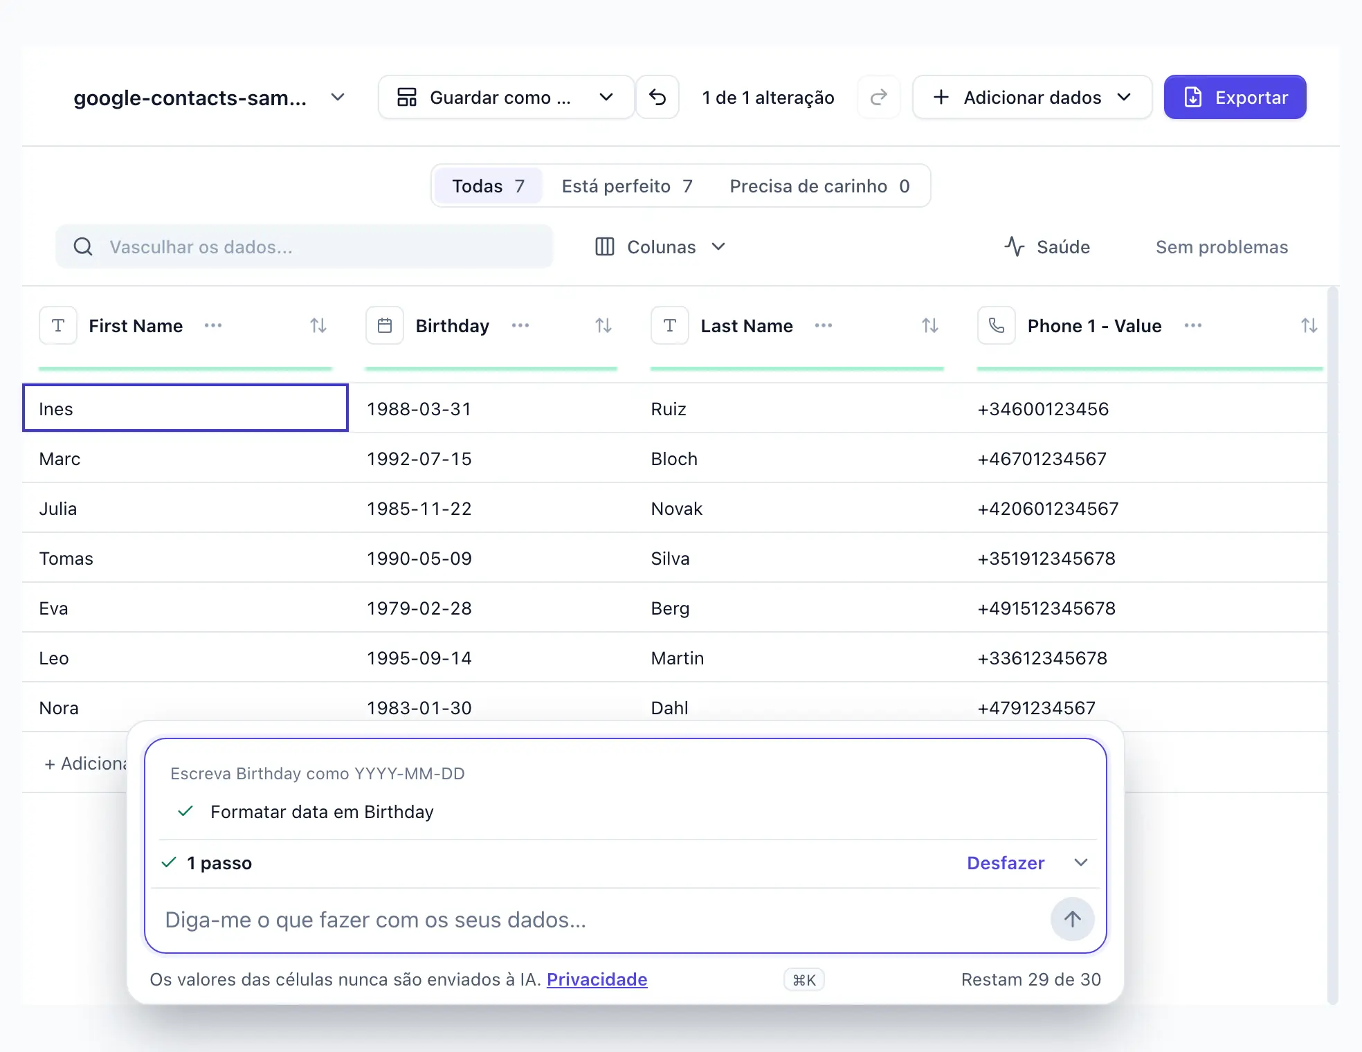Click the text type icon for Last Name
The width and height of the screenshot is (1362, 1052).
pos(670,325)
